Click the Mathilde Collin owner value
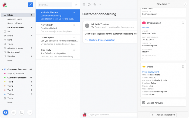Image resolution: width=189 pixels, height=118 pixels. [149, 34]
